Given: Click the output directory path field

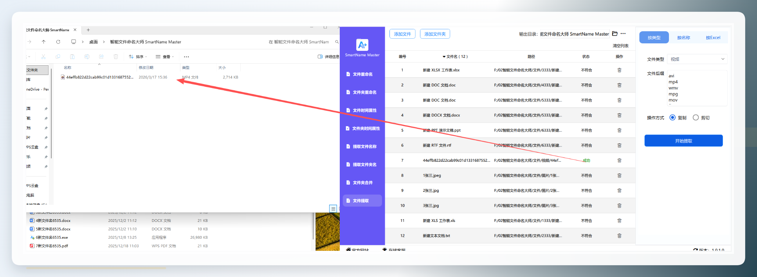Looking at the screenshot, I should pyautogui.click(x=574, y=34).
